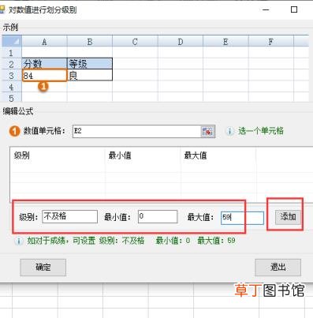Click the 级别 input containing 不及格
Screen dimensions: 313x318
(x=70, y=216)
